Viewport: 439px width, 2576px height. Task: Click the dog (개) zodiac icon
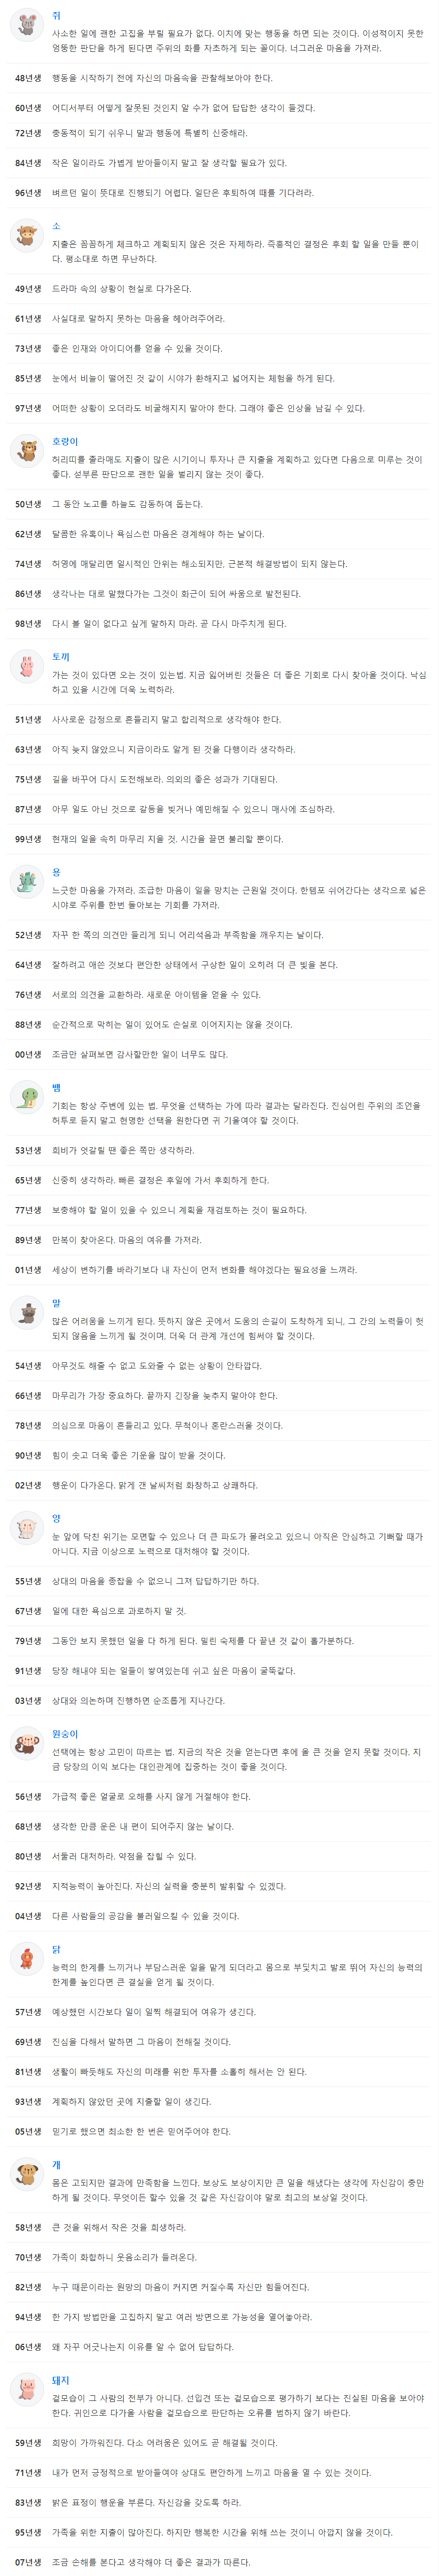[26, 2174]
